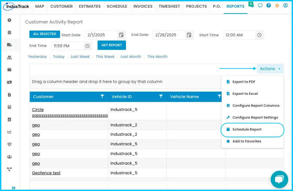Apply the Last Month date range
The image size is (293, 191).
(x=131, y=57)
